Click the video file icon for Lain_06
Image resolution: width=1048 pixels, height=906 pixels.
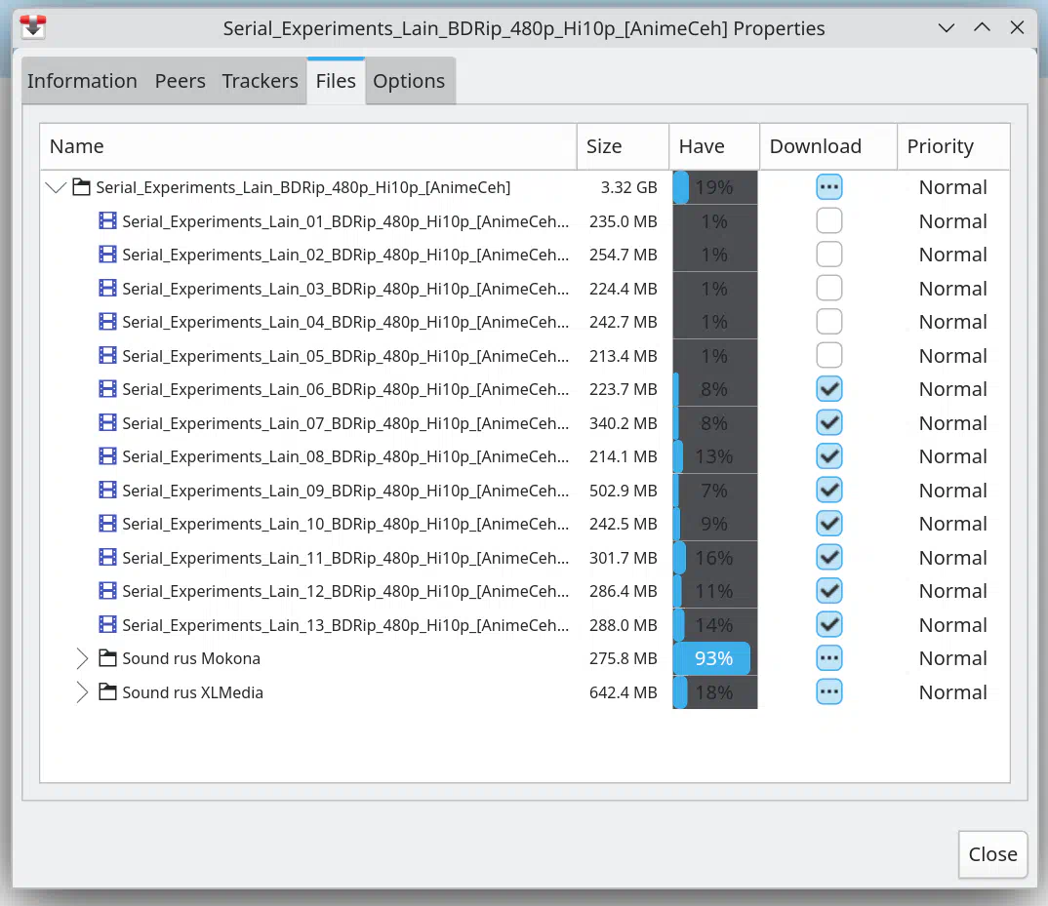pos(107,389)
